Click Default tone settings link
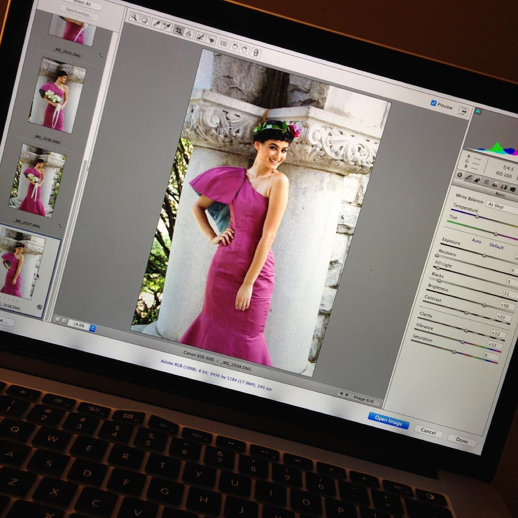 click(496, 246)
